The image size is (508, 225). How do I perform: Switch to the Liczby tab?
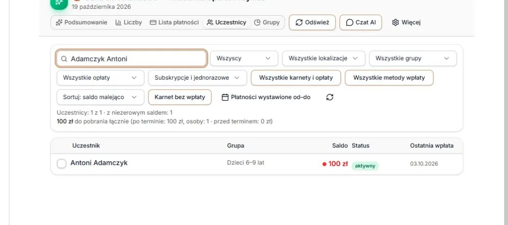(x=129, y=22)
